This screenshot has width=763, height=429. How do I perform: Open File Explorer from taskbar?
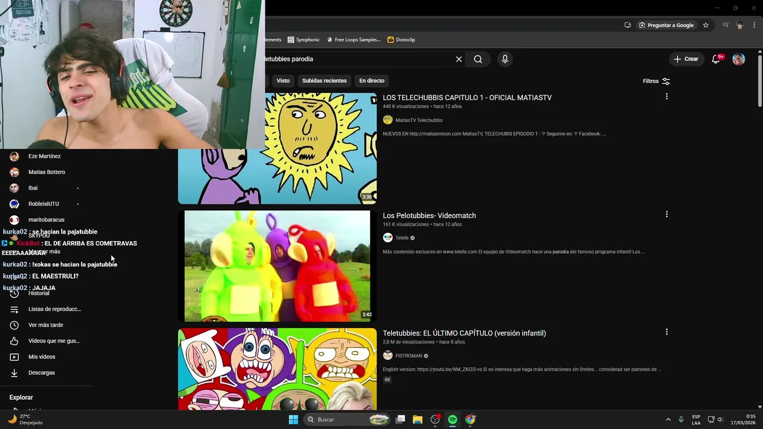tap(417, 419)
